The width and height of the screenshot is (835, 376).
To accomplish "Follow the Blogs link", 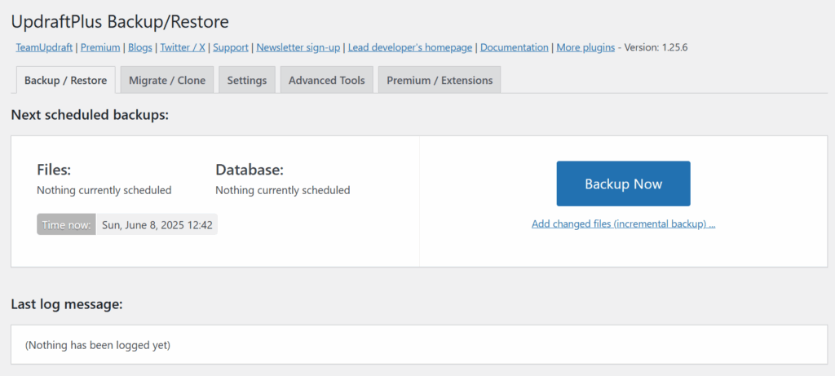I will coord(140,47).
